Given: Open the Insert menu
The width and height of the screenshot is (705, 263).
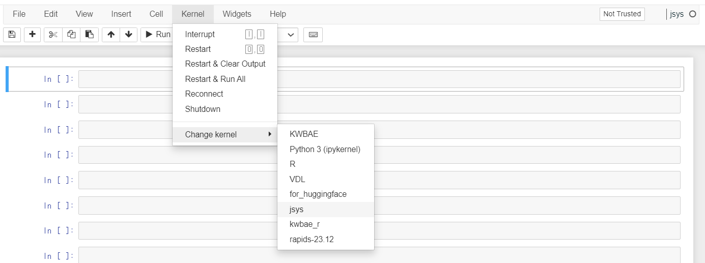Looking at the screenshot, I should coord(121,14).
